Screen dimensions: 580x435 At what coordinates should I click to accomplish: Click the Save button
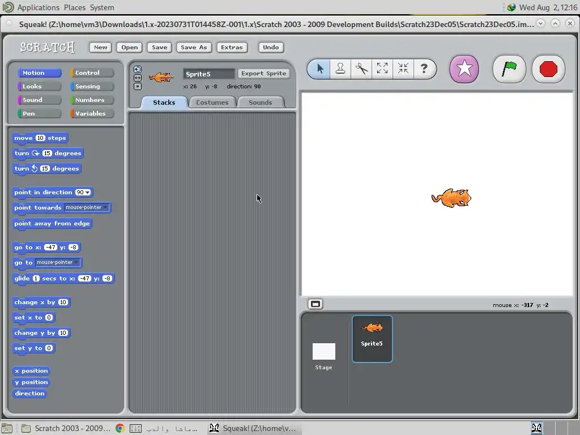coord(159,48)
